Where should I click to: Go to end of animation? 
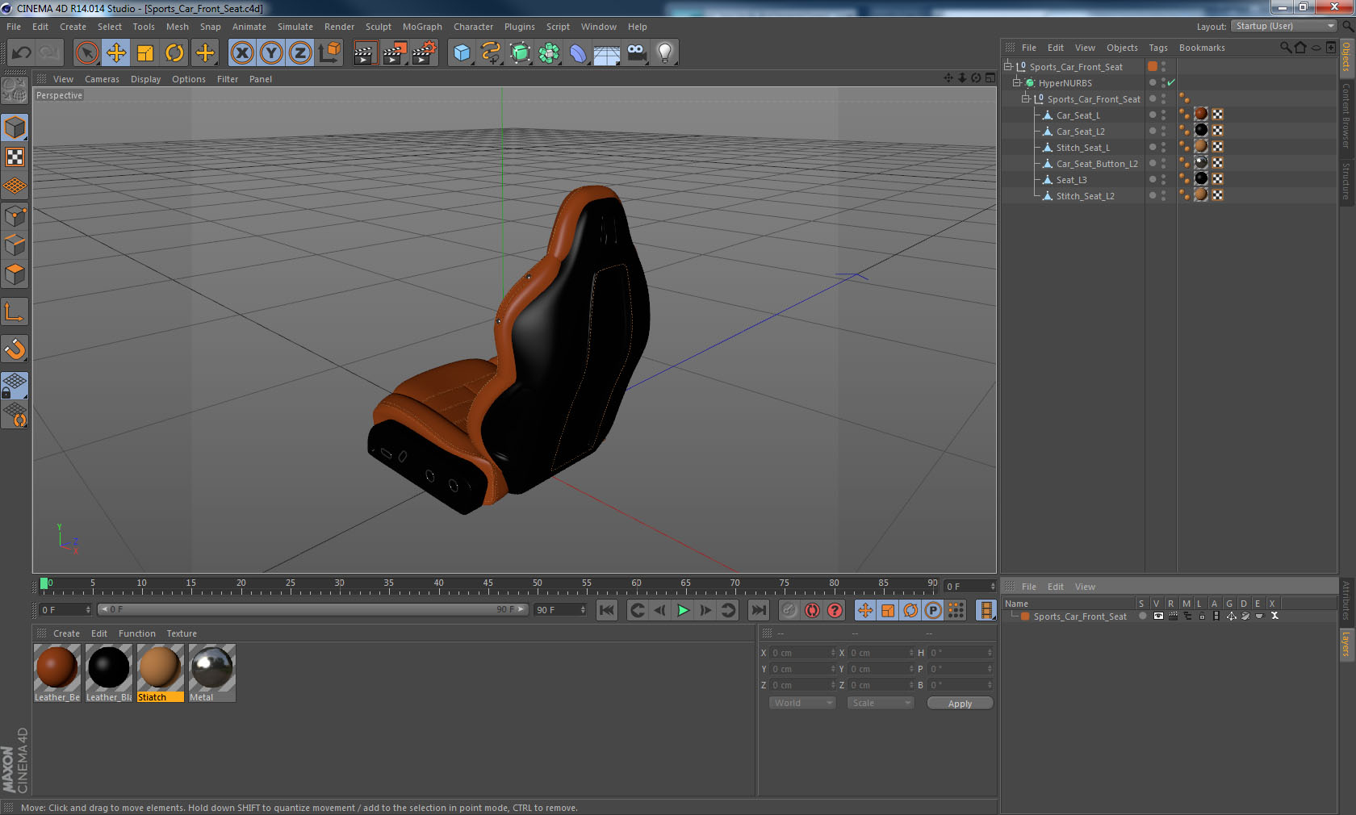(758, 610)
